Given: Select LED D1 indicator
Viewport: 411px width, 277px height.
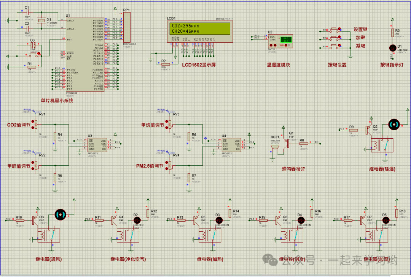Looking at the screenshot, I should point(392,48).
